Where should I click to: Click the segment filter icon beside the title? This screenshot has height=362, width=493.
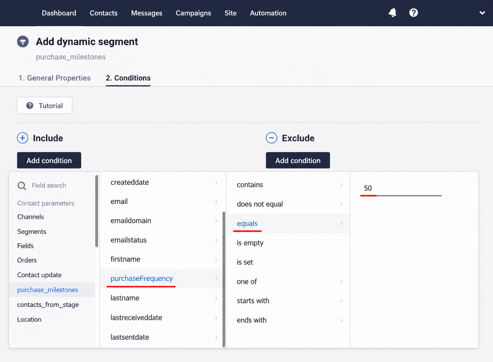[x=23, y=42]
